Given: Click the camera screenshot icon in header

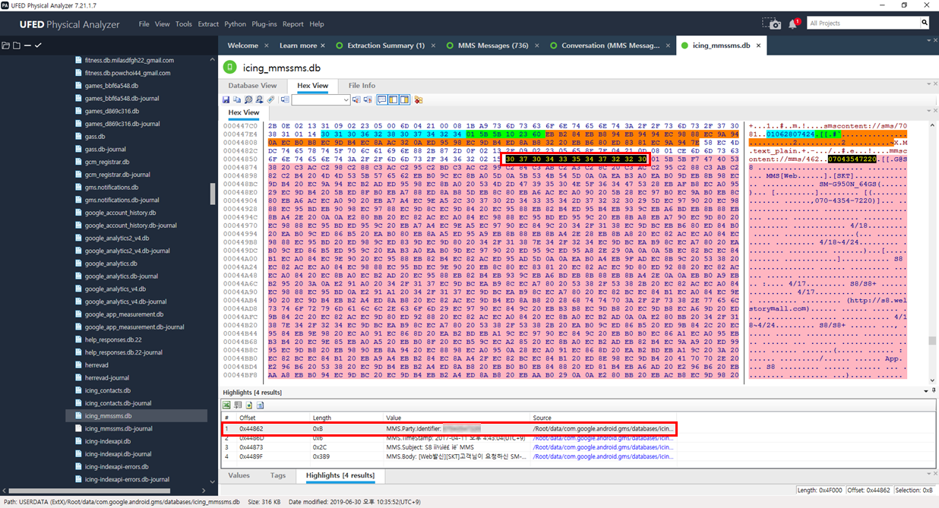Looking at the screenshot, I should coord(772,24).
